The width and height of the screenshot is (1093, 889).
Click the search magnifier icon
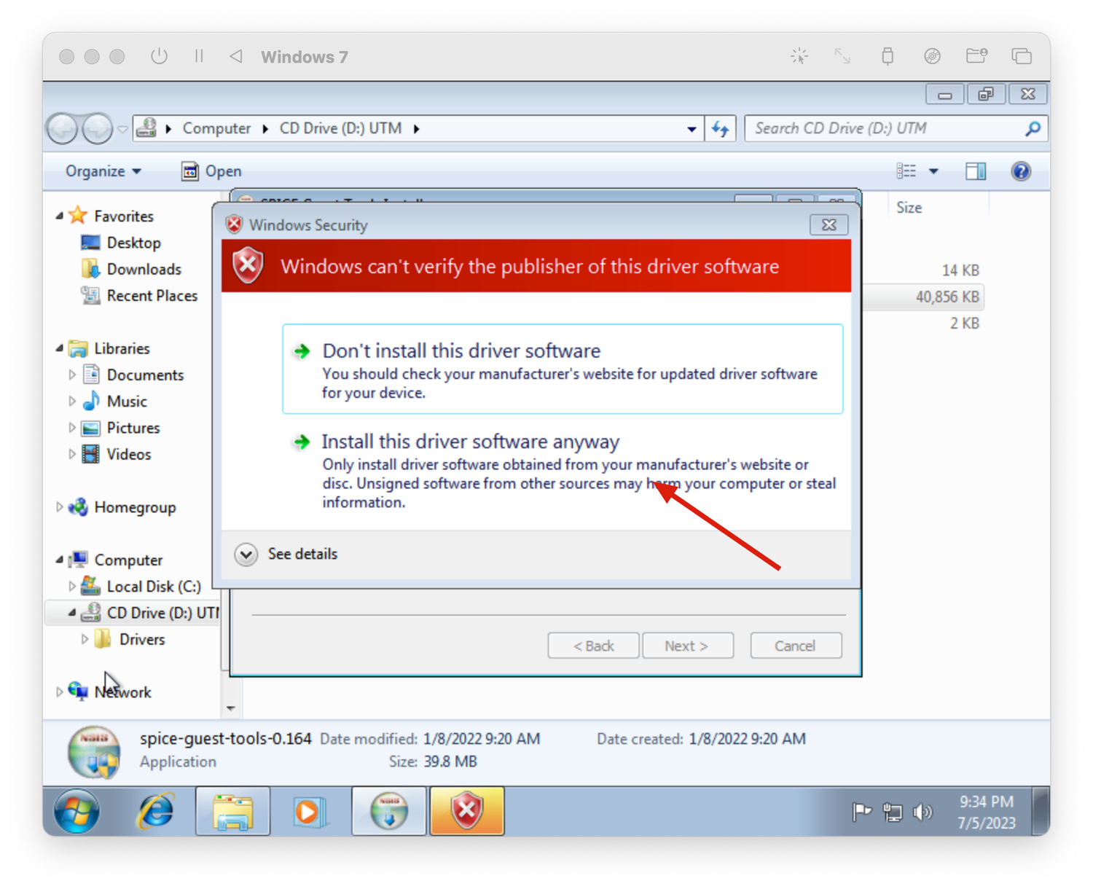pyautogui.click(x=1032, y=129)
